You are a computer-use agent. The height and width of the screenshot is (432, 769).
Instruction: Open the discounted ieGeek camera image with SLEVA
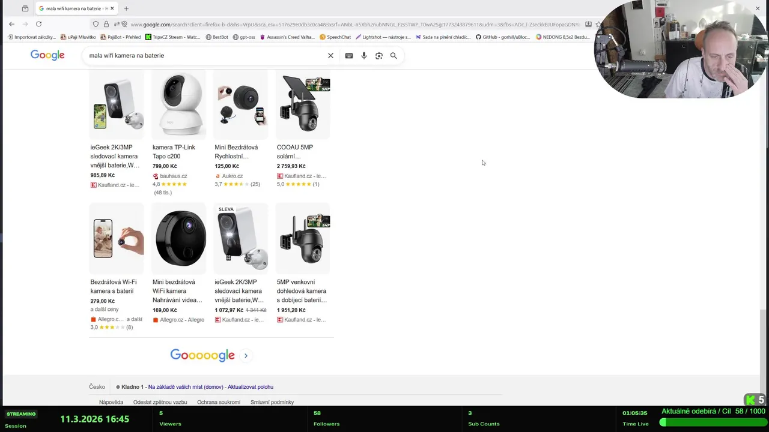241,238
